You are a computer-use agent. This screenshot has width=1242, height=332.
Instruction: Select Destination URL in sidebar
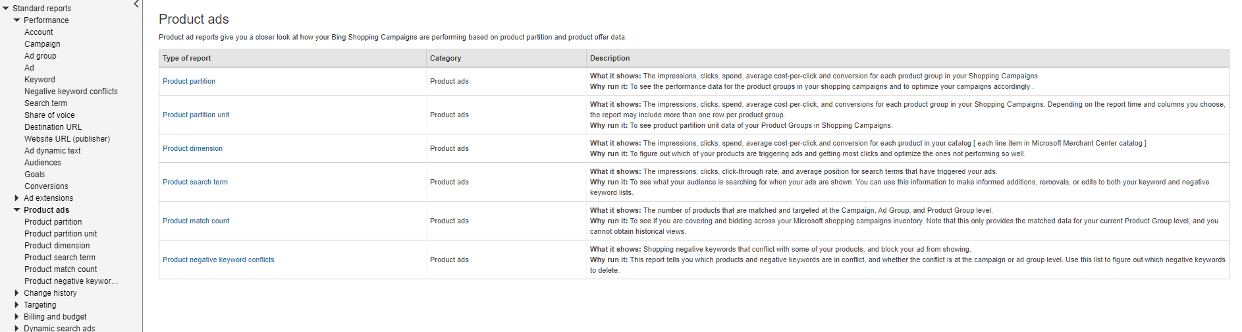[x=53, y=127]
